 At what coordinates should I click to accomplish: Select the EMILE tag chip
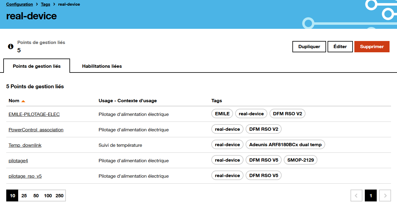pyautogui.click(x=222, y=113)
